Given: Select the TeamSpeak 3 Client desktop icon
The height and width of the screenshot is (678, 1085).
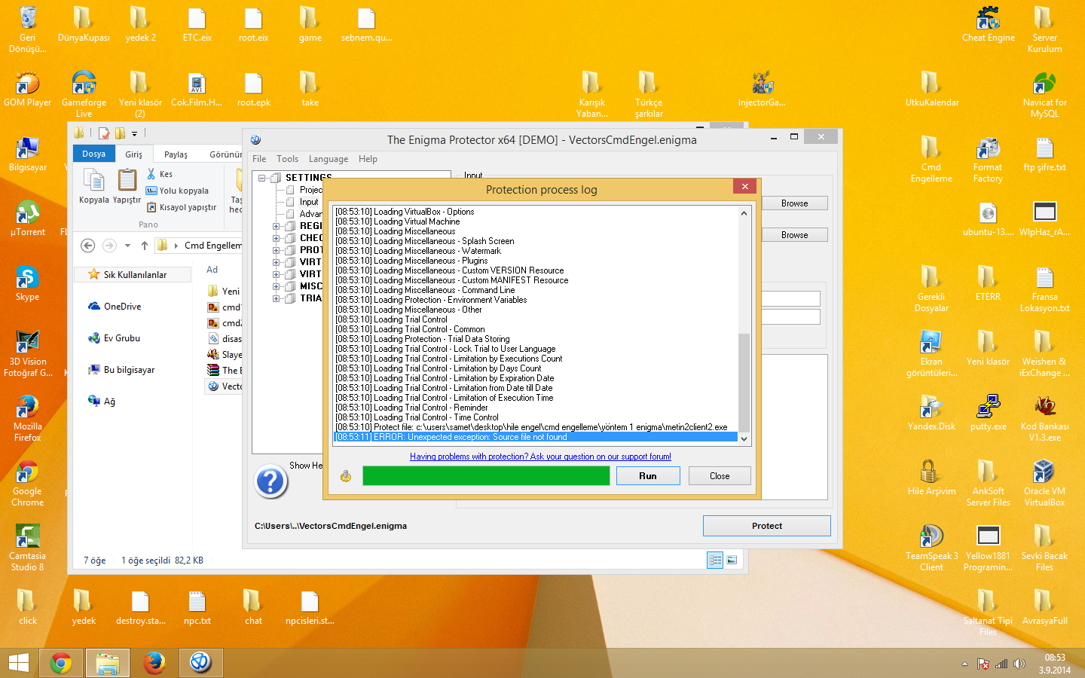Looking at the screenshot, I should [932, 548].
